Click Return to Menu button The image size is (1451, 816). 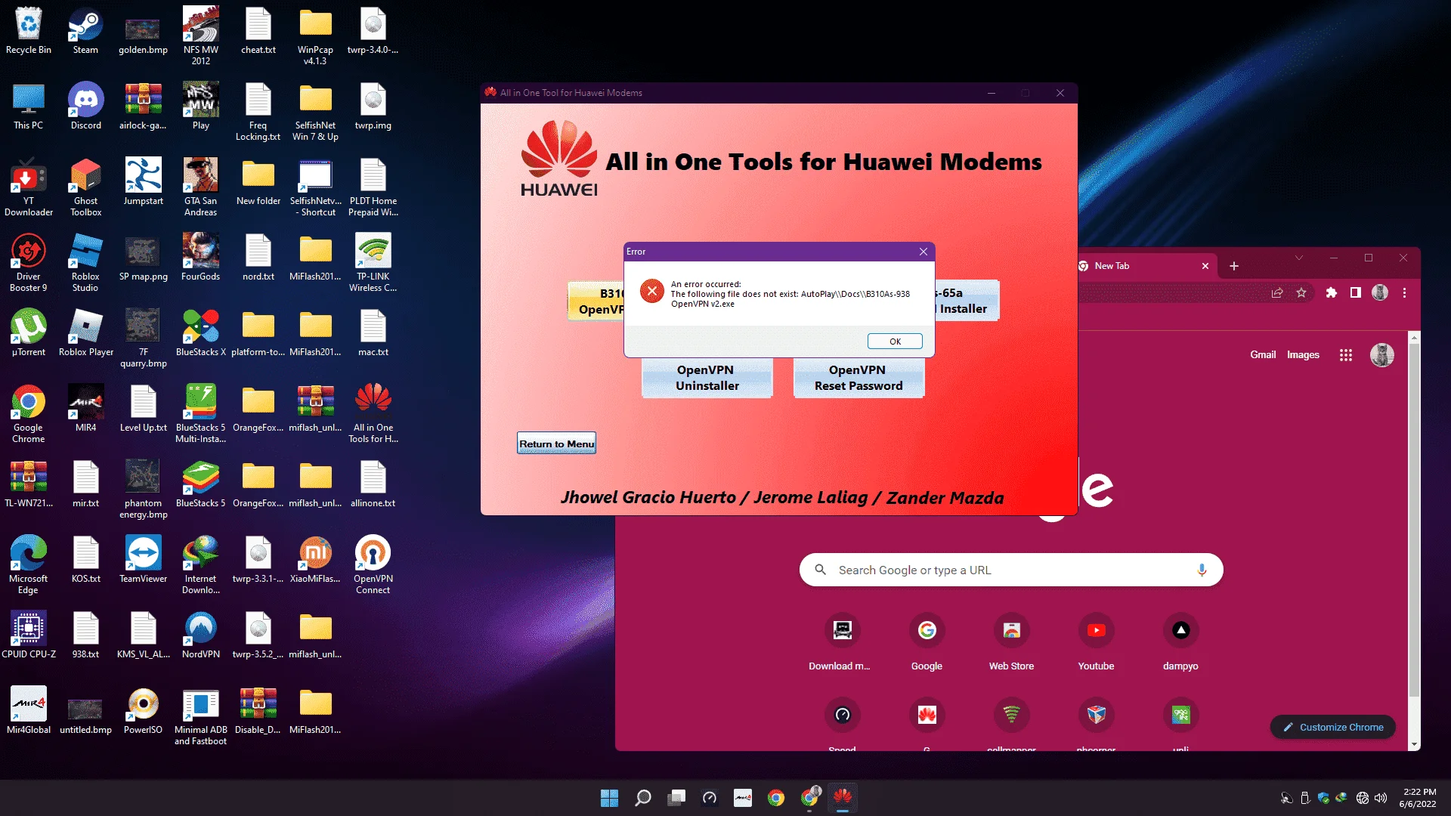pos(556,444)
